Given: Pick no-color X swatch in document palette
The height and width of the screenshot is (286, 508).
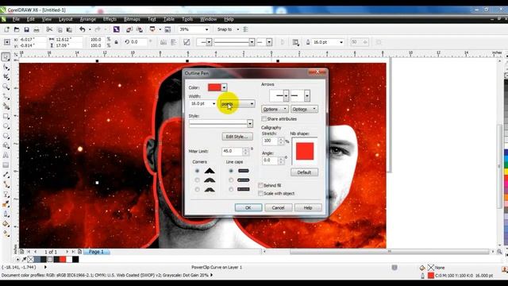Looking at the screenshot, I should 30,260.
